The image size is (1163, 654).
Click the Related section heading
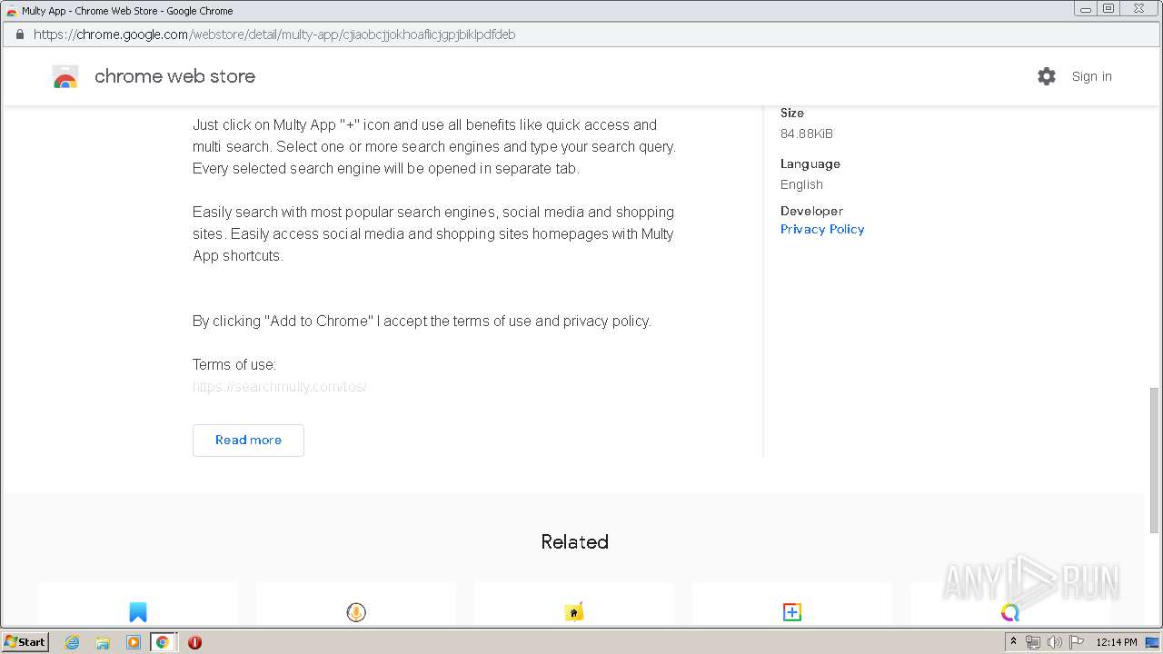[574, 542]
